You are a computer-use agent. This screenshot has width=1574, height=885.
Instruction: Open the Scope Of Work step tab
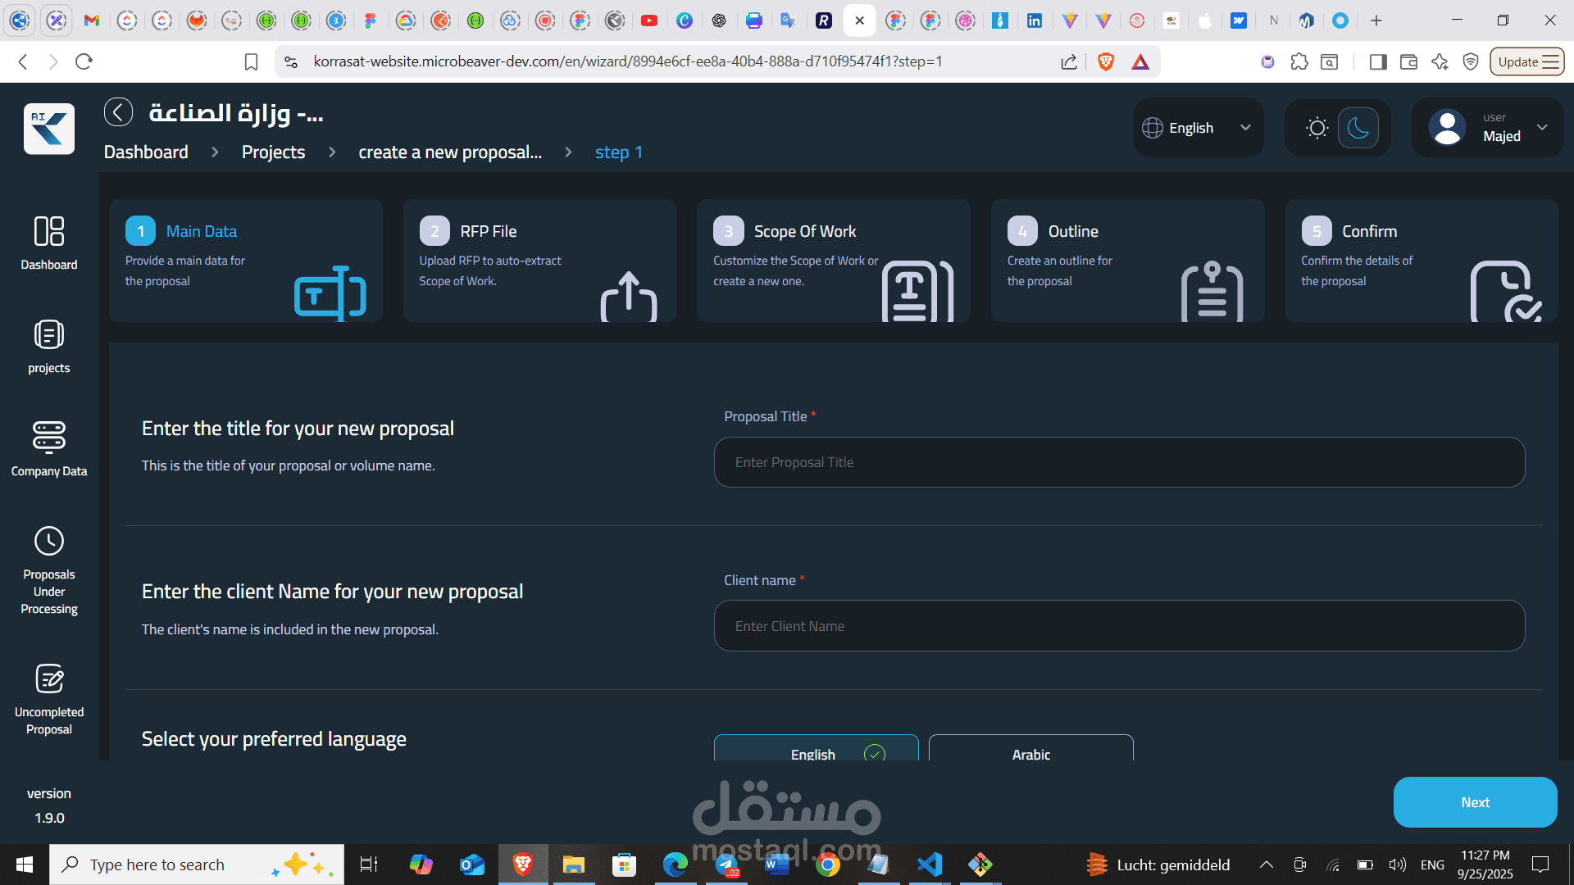[x=833, y=261]
